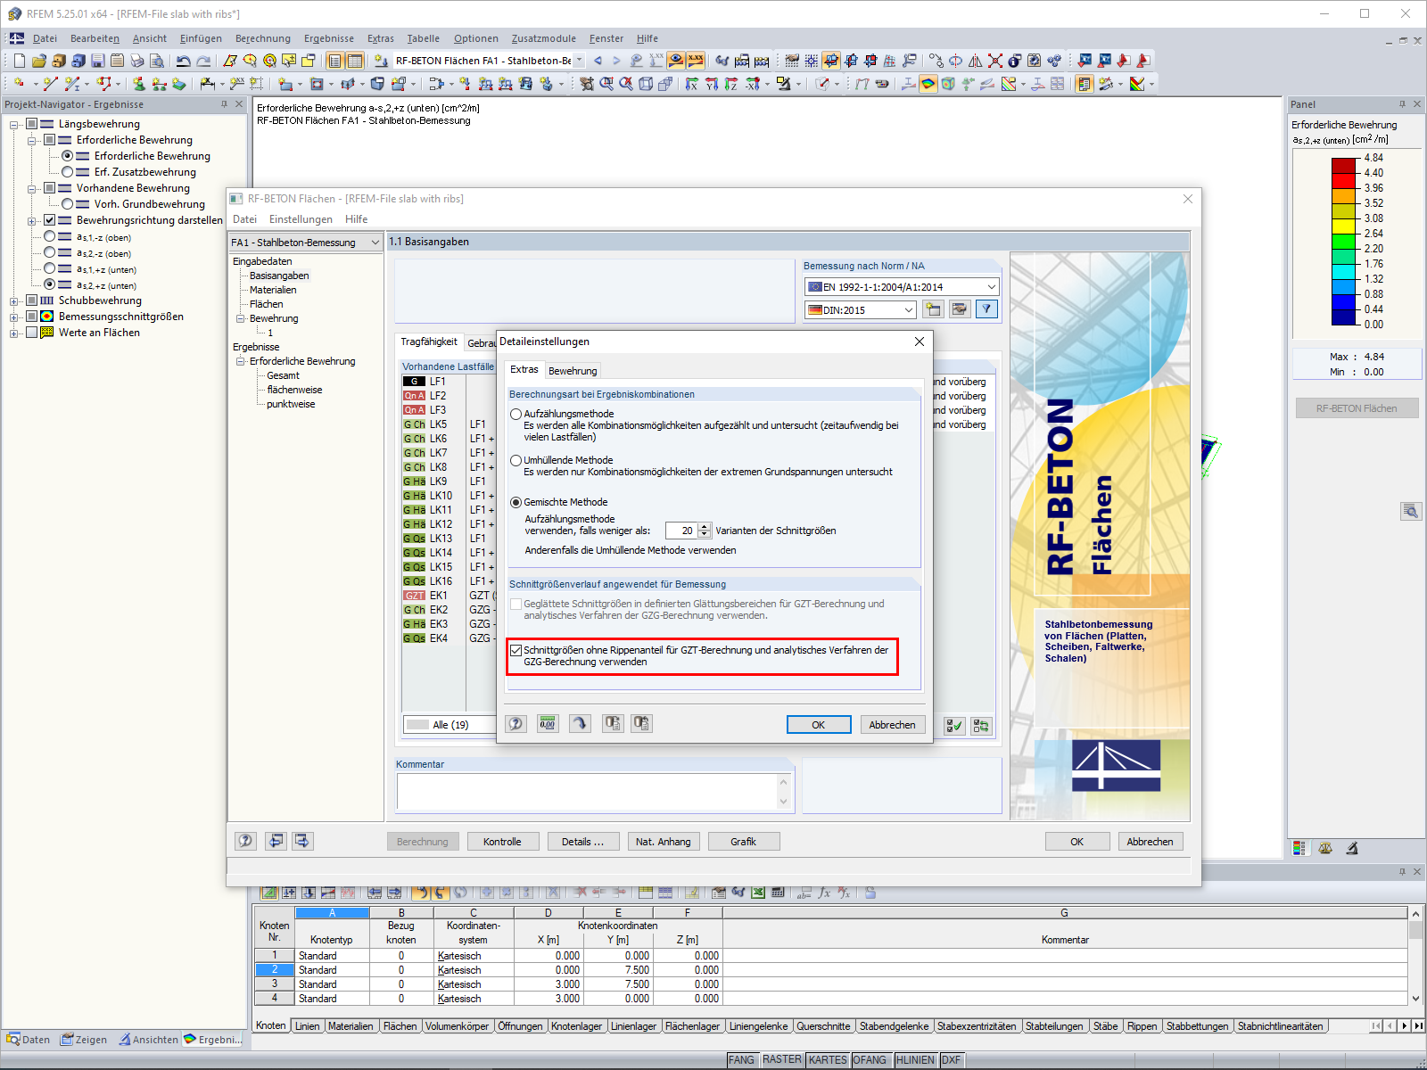Select the Aufzählungsmethode radio option
The image size is (1427, 1070).
pos(516,414)
